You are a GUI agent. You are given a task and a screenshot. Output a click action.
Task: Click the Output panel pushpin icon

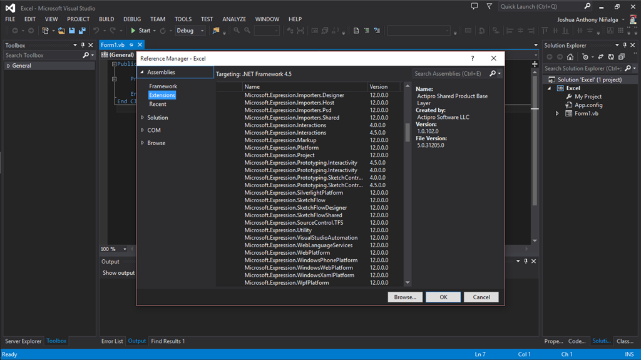coord(526,261)
